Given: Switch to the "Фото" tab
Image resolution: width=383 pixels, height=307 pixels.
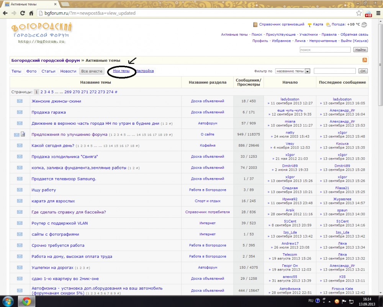Looking at the screenshot, I should pyautogui.click(x=31, y=71).
